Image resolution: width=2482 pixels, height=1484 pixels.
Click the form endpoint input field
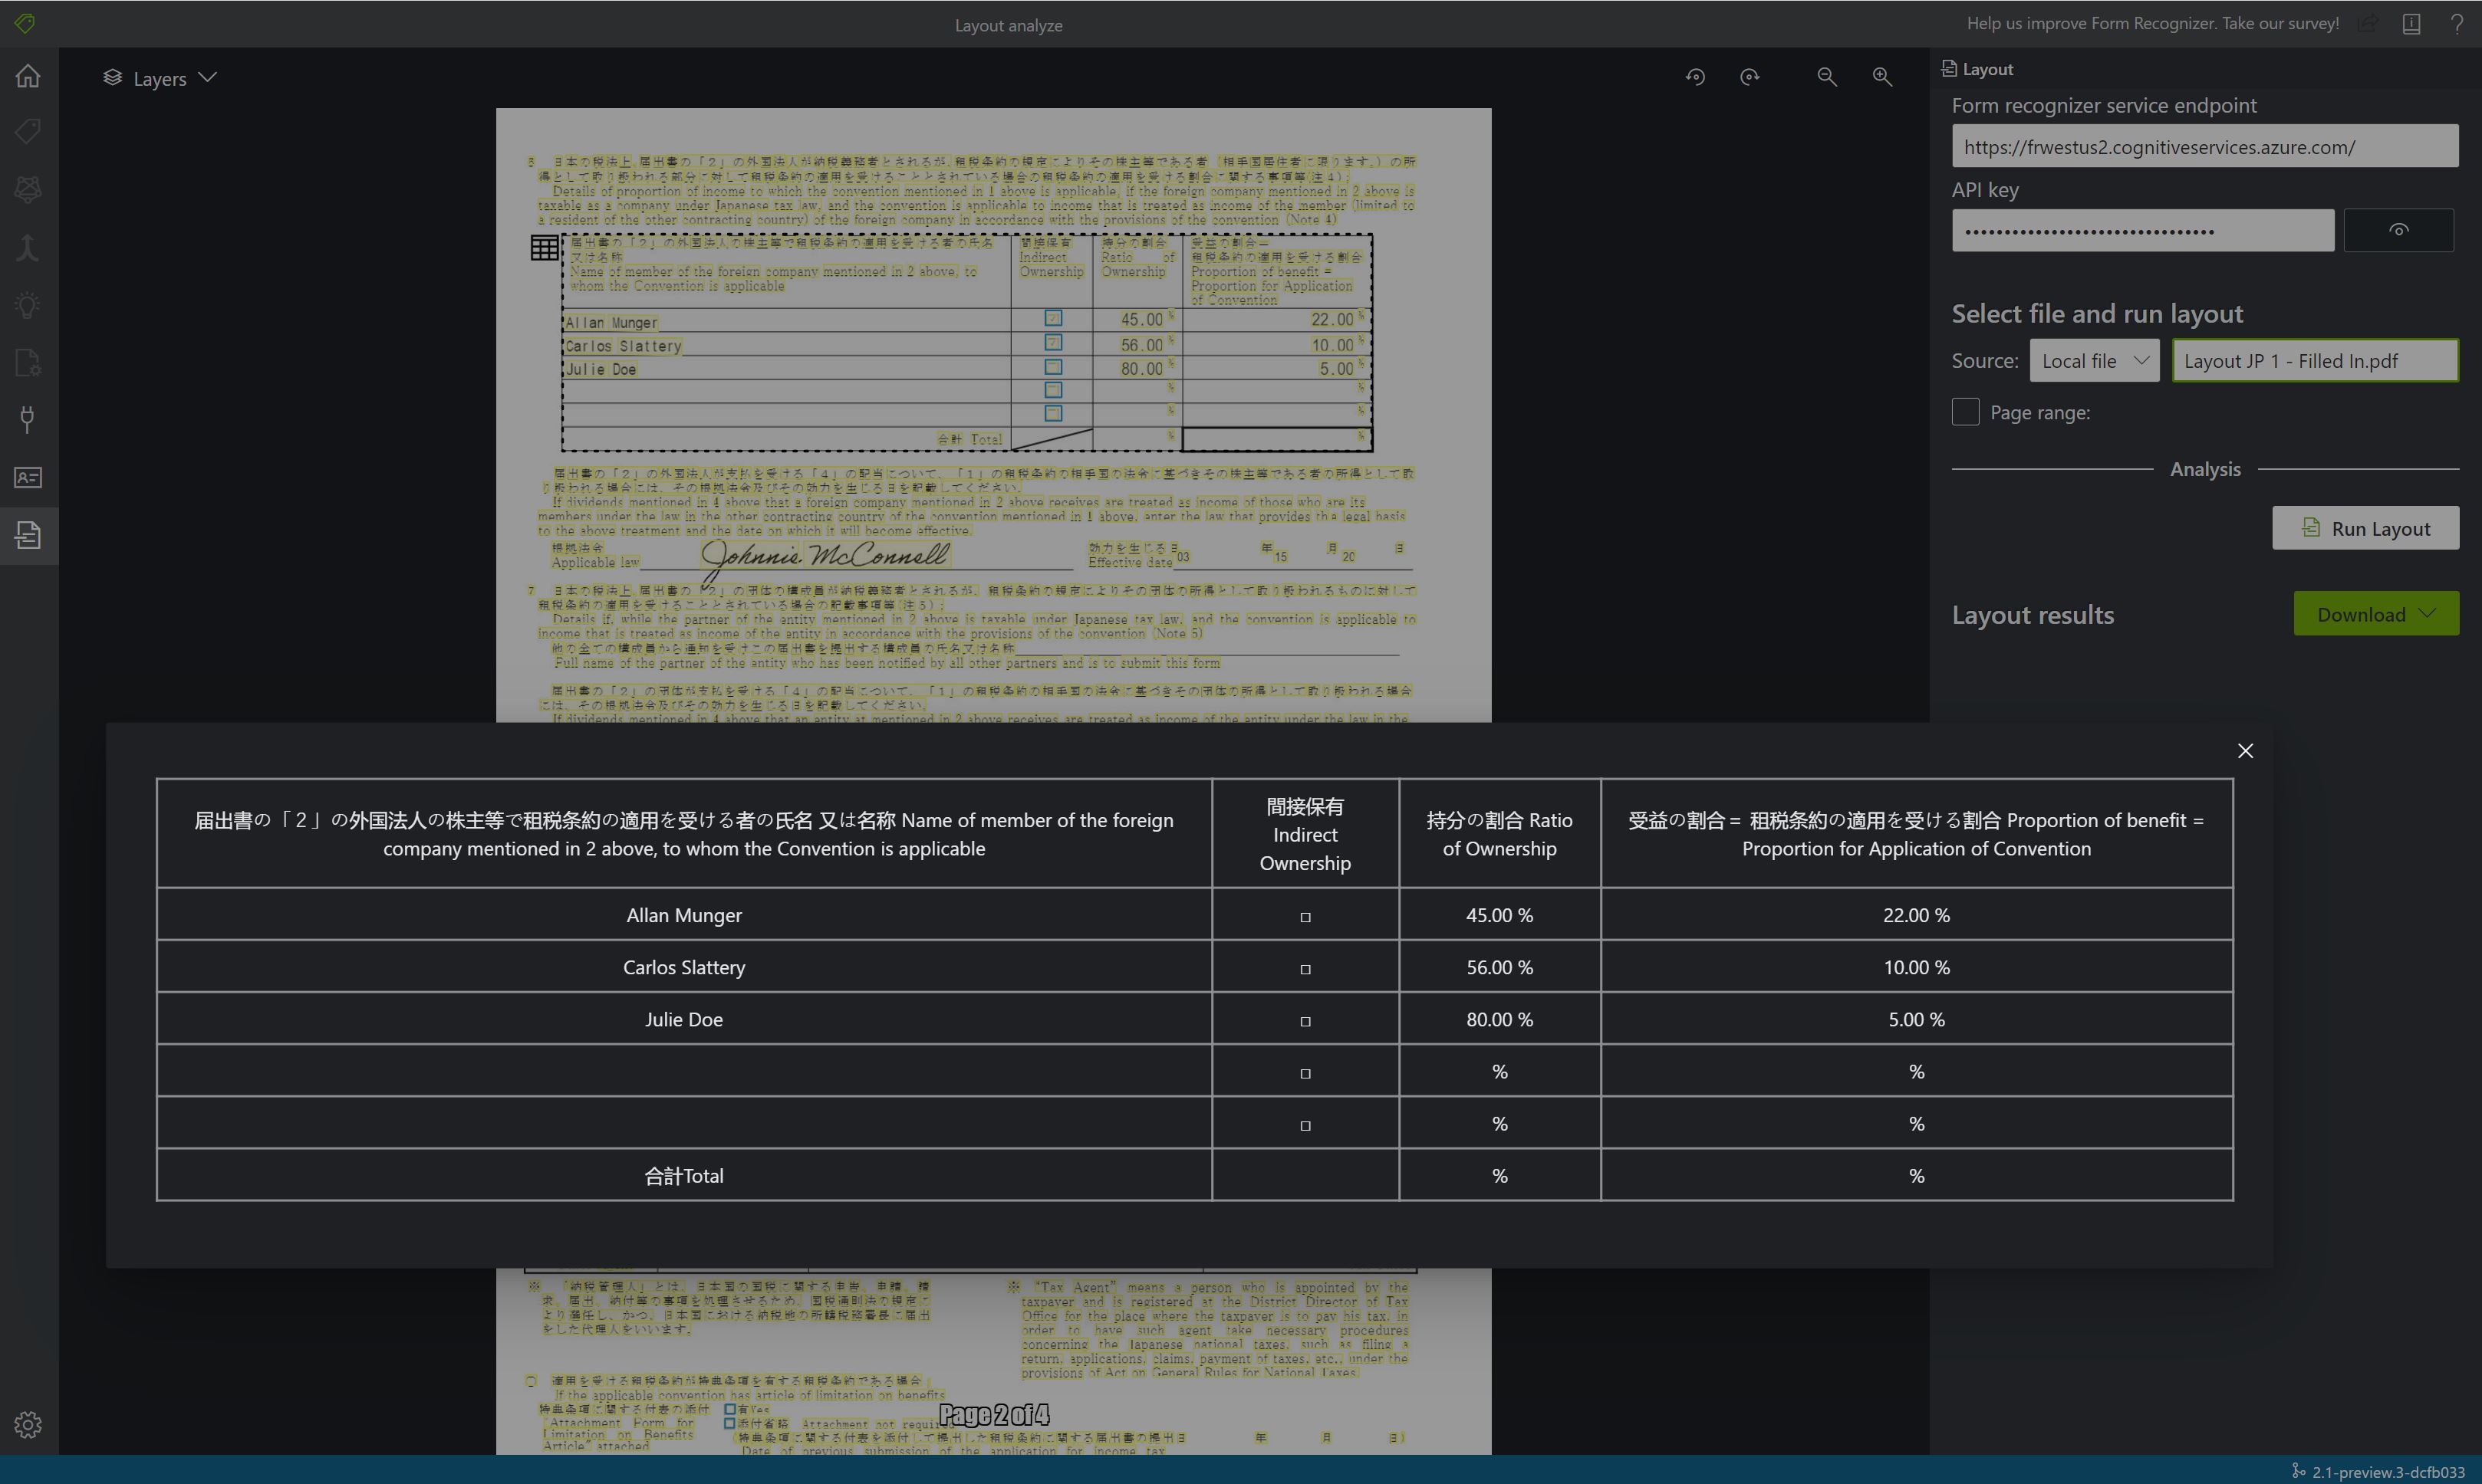coord(2203,146)
